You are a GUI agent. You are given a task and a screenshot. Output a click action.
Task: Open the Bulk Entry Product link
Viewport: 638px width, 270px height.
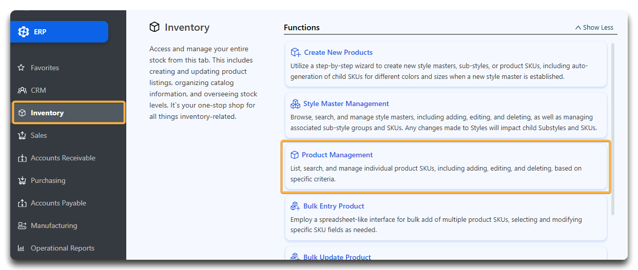coord(334,206)
